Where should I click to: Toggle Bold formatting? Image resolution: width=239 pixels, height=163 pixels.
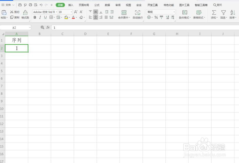[x=35, y=17]
